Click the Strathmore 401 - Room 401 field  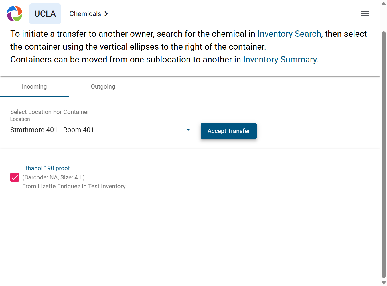tap(101, 130)
